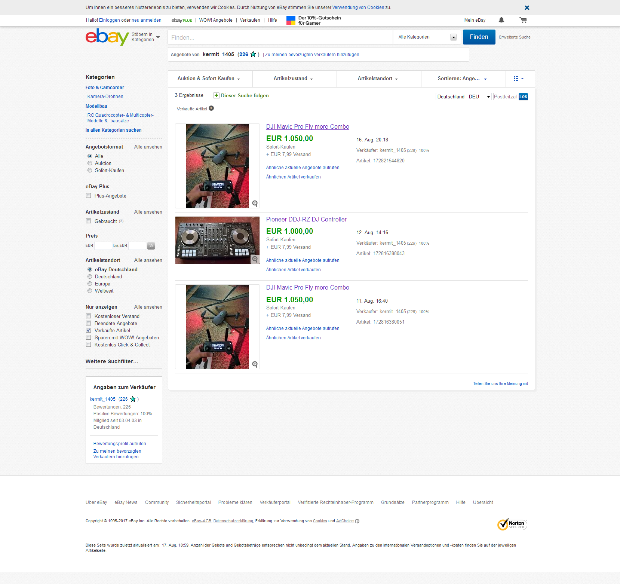Image resolution: width=620 pixels, height=584 pixels.
Task: Open the Kamera-Drohnen subcategory
Action: [x=105, y=97]
